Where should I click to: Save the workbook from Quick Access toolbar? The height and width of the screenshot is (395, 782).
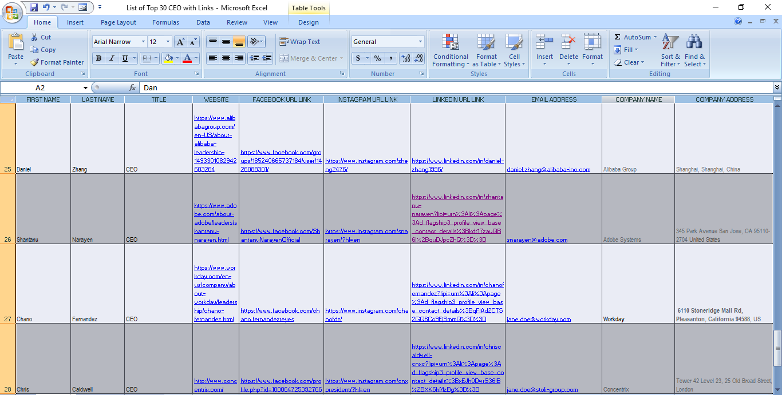click(34, 7)
